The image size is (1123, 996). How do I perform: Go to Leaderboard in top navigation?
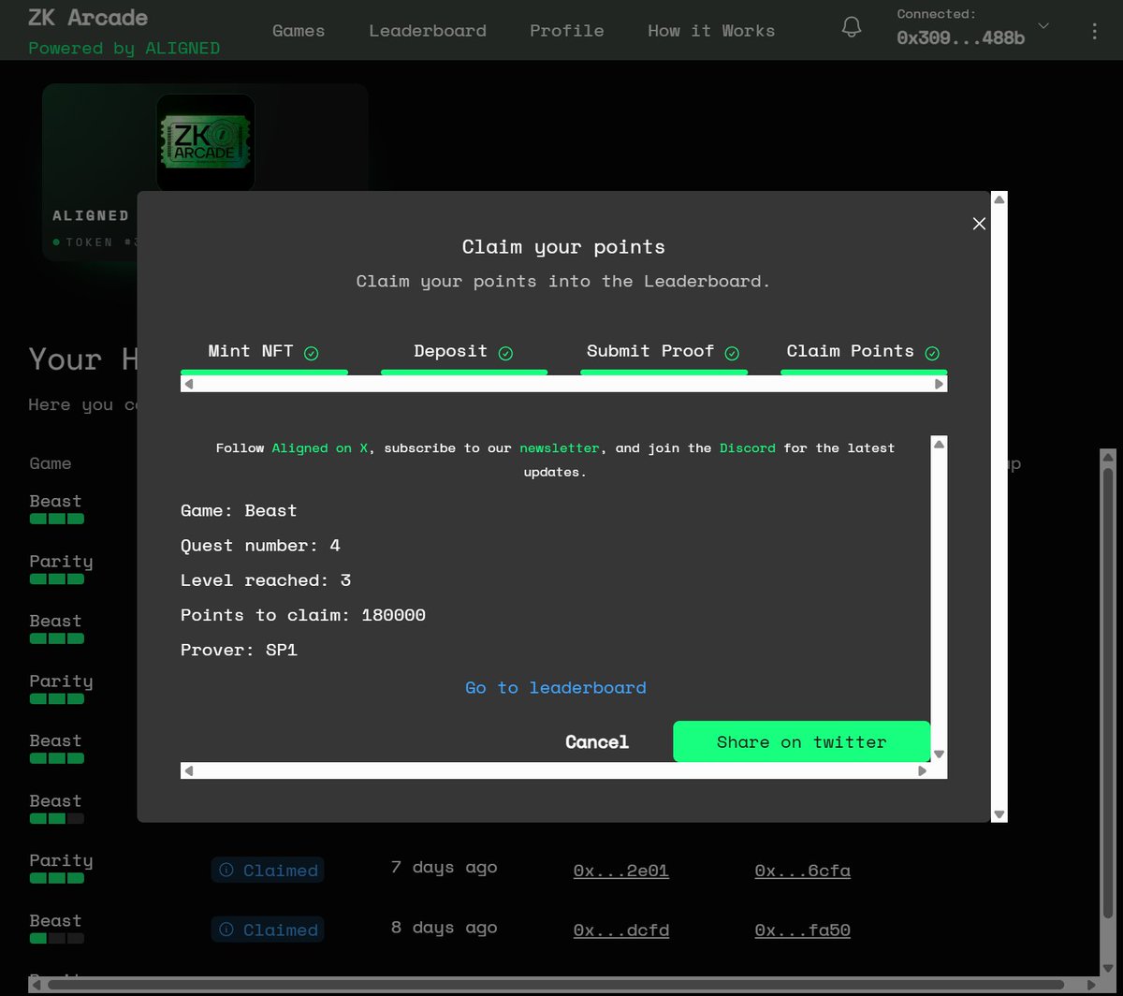(x=428, y=31)
